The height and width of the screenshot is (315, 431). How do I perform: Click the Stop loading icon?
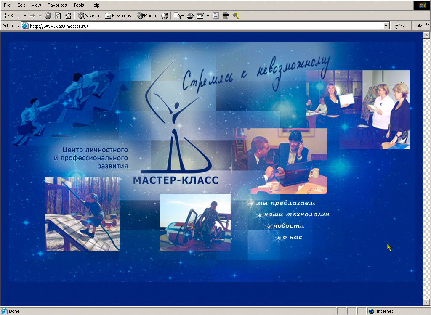pos(48,16)
